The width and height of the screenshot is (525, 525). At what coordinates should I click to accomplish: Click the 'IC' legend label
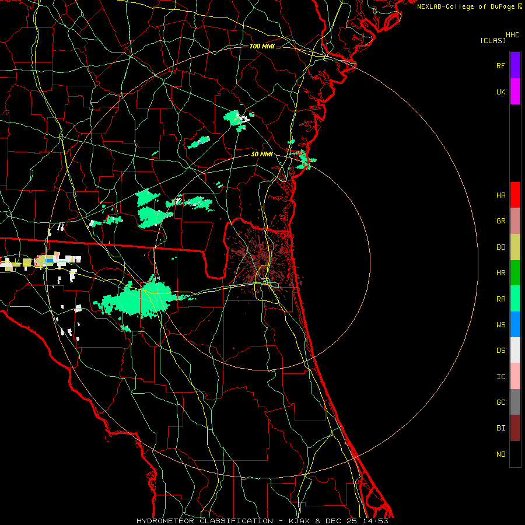pyautogui.click(x=501, y=377)
